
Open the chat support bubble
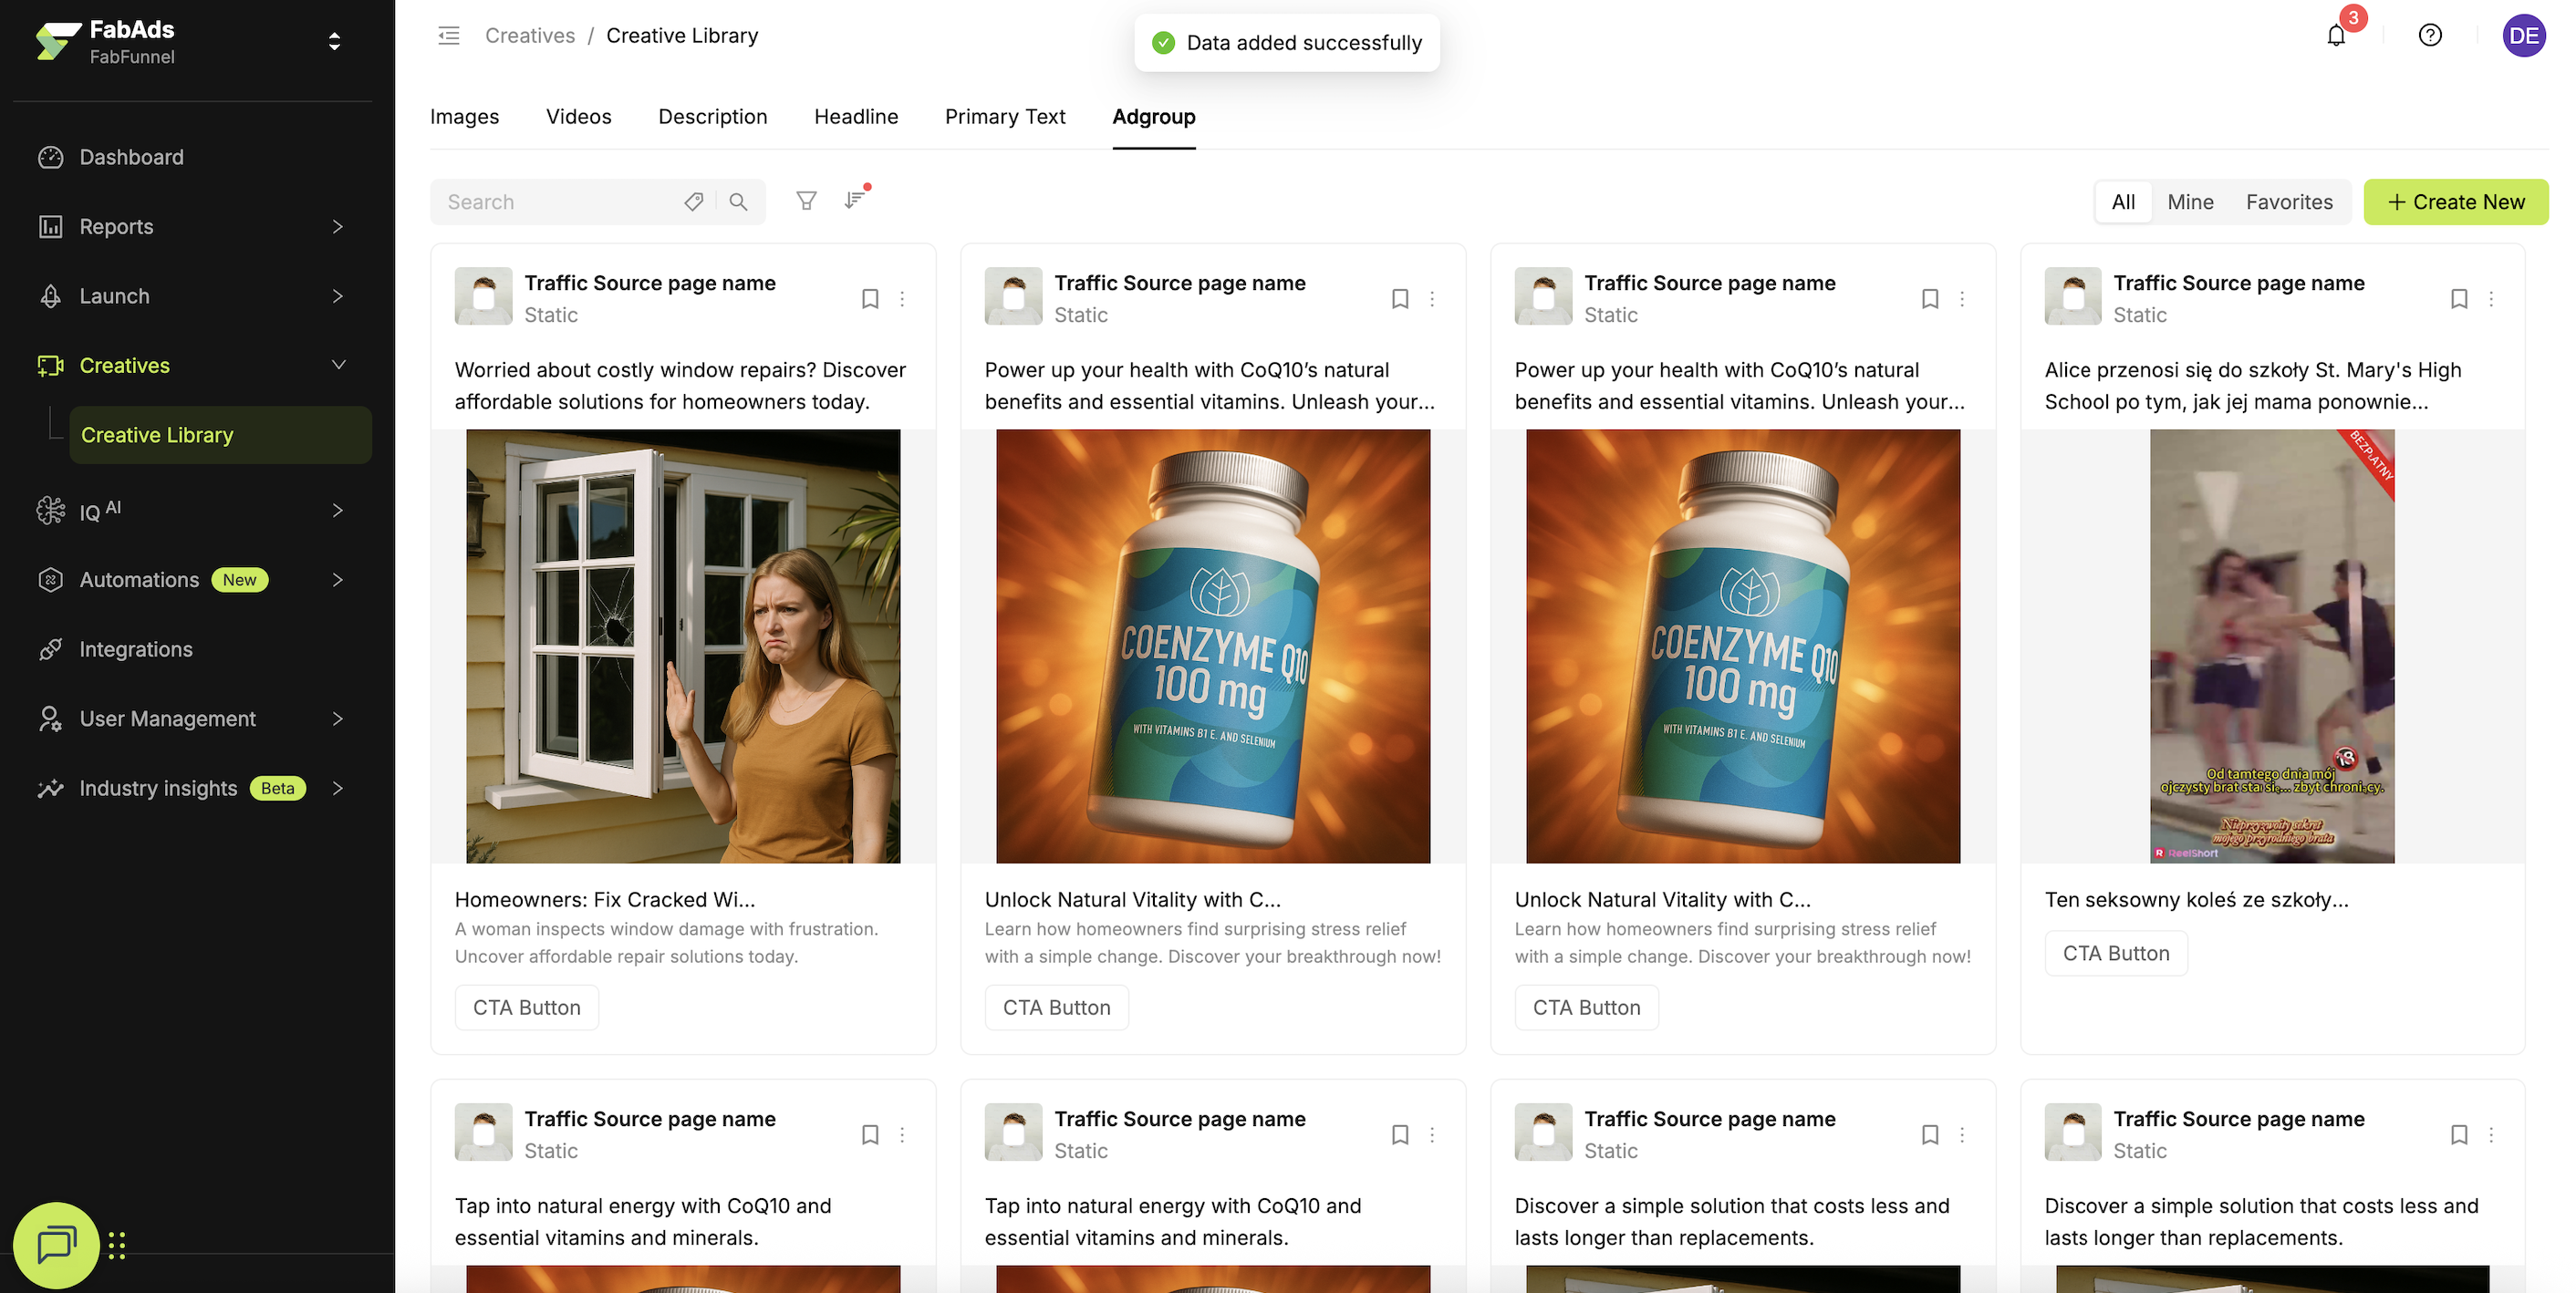click(56, 1244)
